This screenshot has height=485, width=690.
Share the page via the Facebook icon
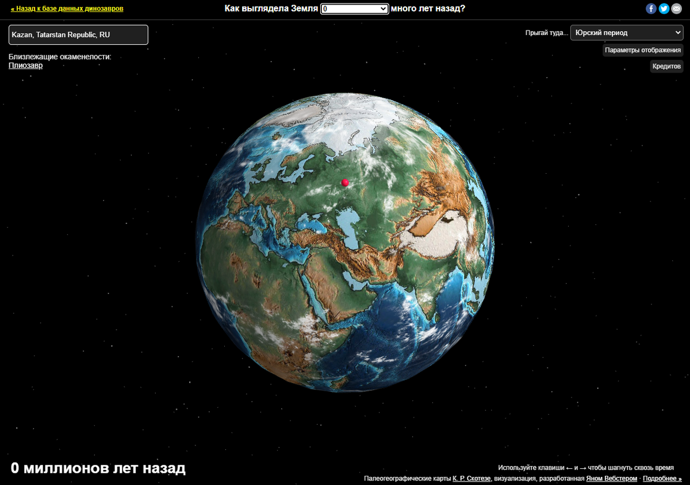tap(650, 8)
